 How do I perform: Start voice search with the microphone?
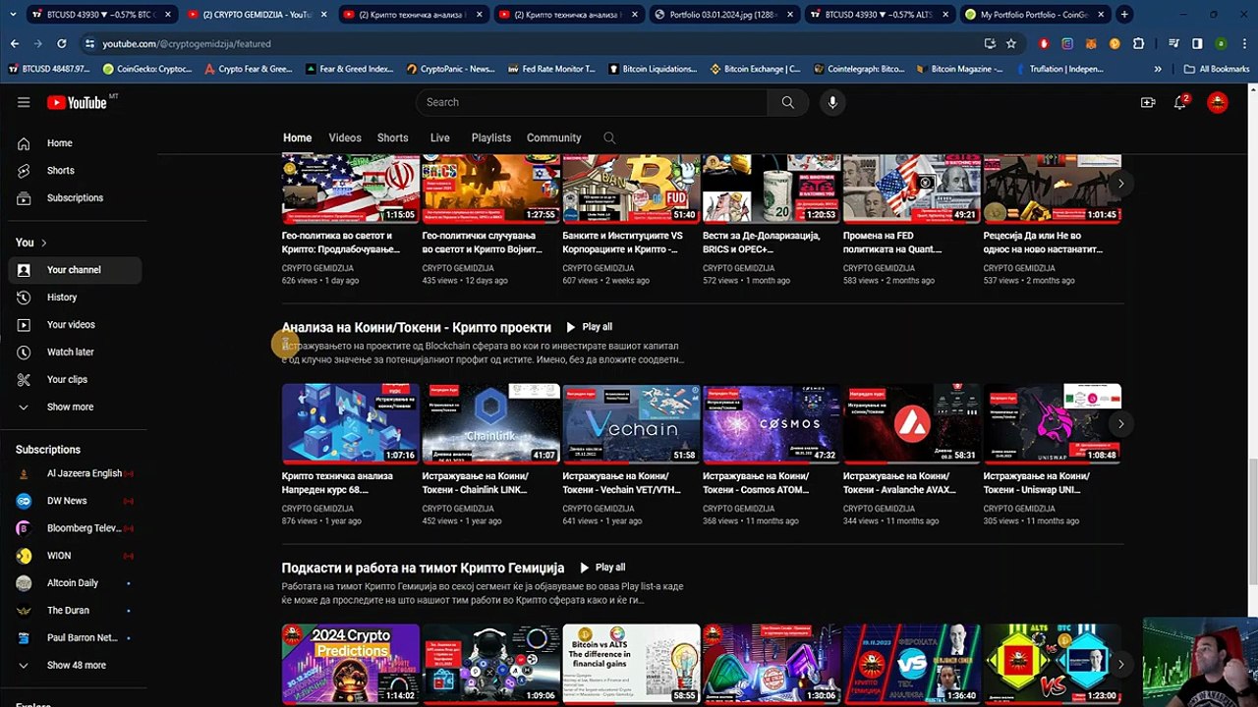[x=832, y=102]
